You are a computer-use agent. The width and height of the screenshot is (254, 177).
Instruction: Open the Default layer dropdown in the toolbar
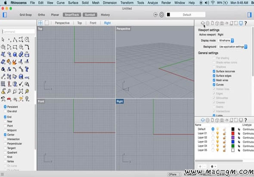(x=186, y=15)
